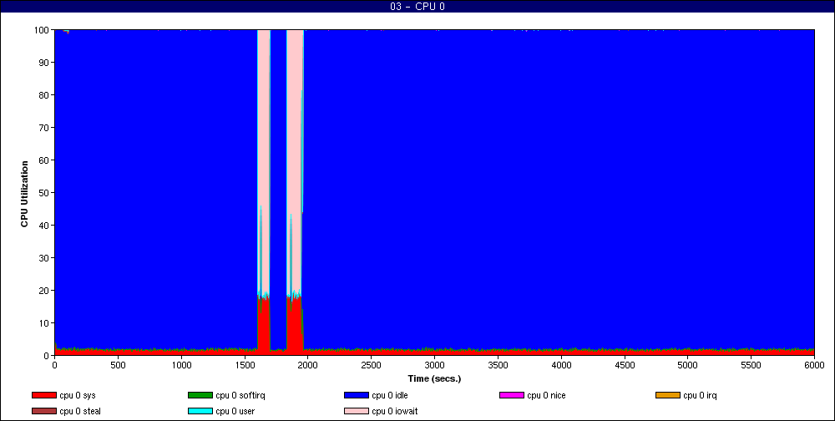Click the red cpu 0 sys legend swatch

tap(44, 395)
